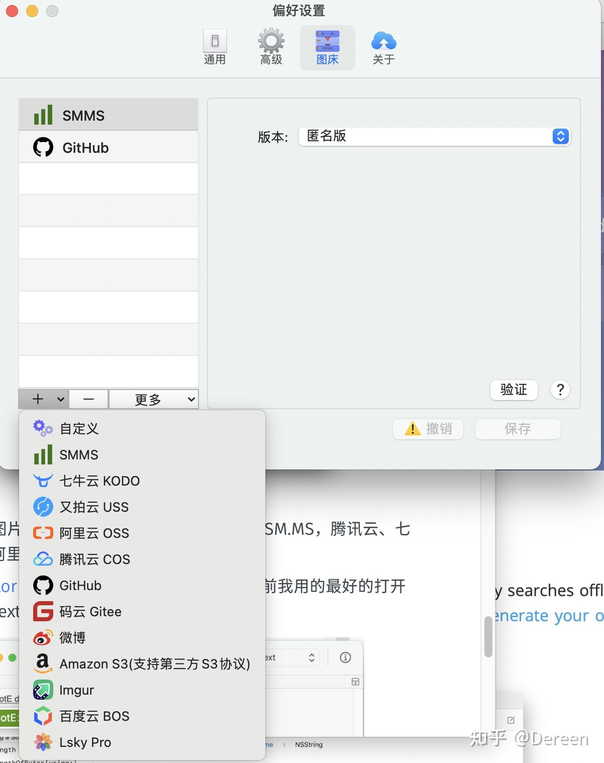Image resolution: width=604 pixels, height=763 pixels.
Task: Add 码云 Gitee image host
Action: tap(142, 612)
